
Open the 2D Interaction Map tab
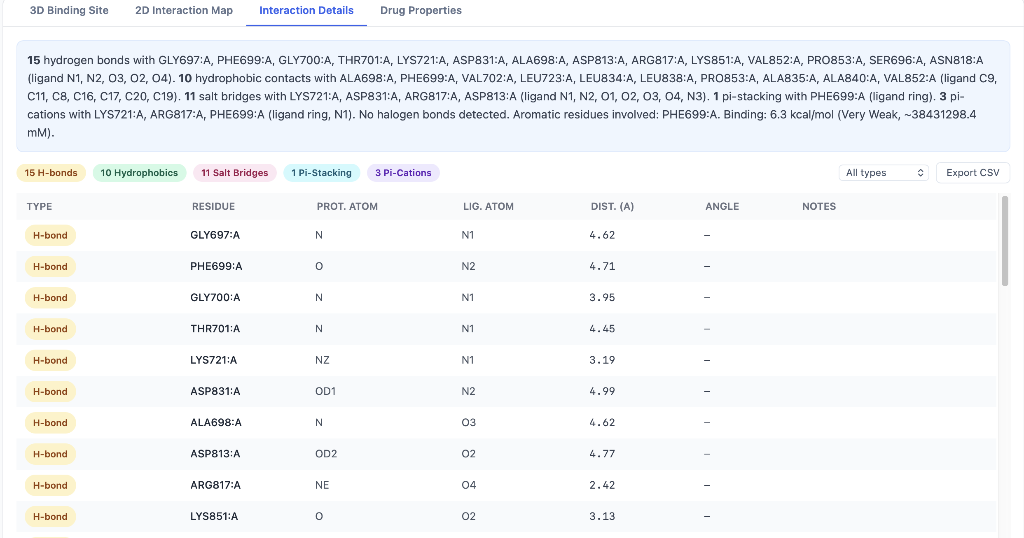(184, 11)
